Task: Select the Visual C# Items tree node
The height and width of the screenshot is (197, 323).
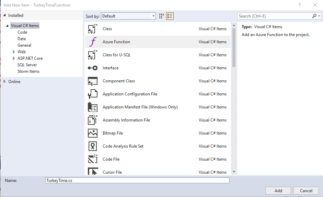Action: [x=25, y=25]
